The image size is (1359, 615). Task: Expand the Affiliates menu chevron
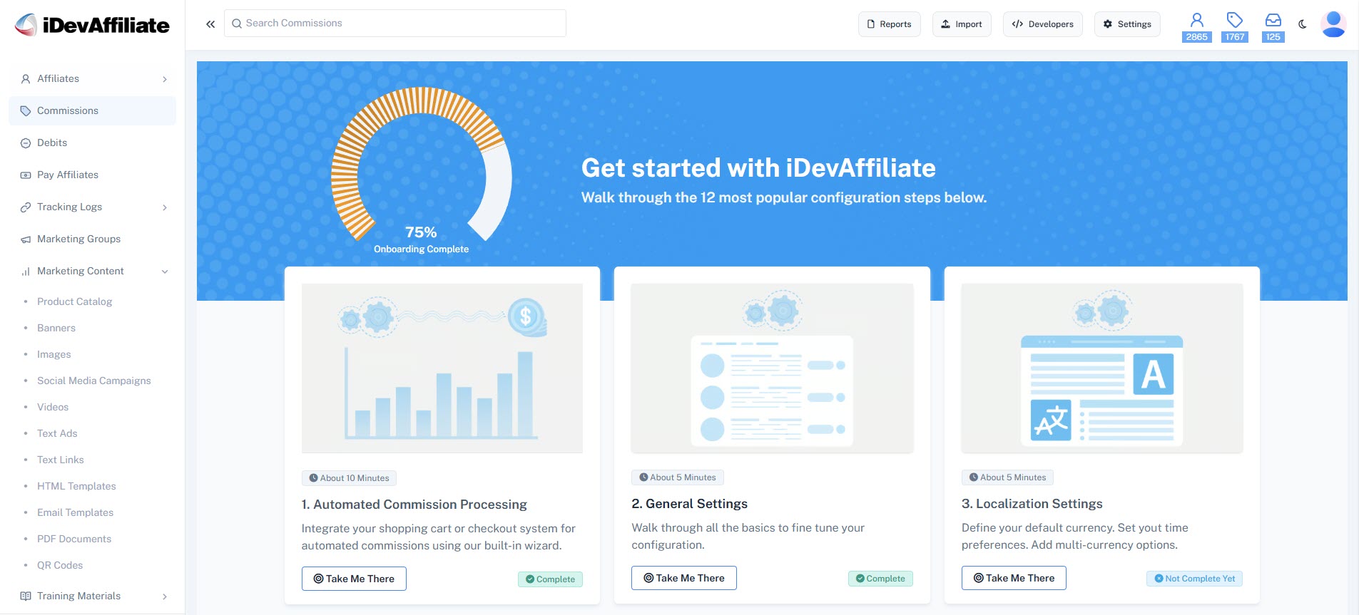tap(165, 79)
